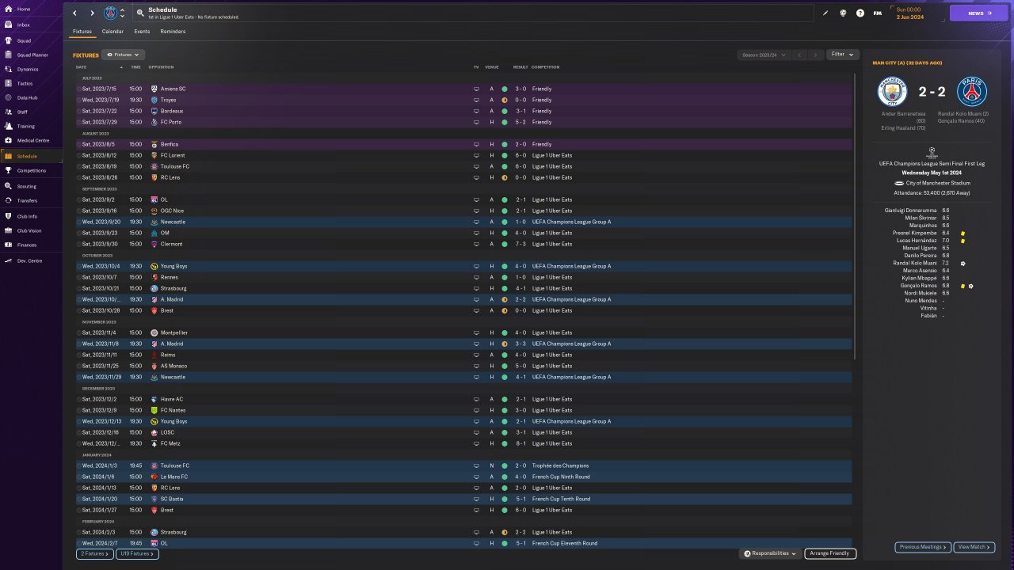Tick the OGC Nice fixture checkbox
This screenshot has height=570, width=1014.
point(79,211)
